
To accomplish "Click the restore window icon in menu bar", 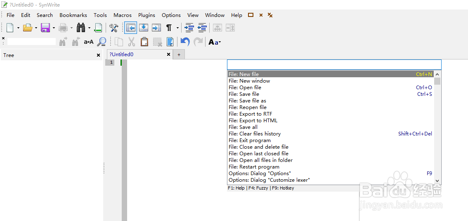I will point(251,15).
